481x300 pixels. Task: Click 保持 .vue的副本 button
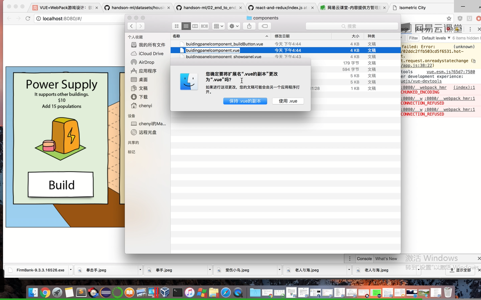(245, 101)
